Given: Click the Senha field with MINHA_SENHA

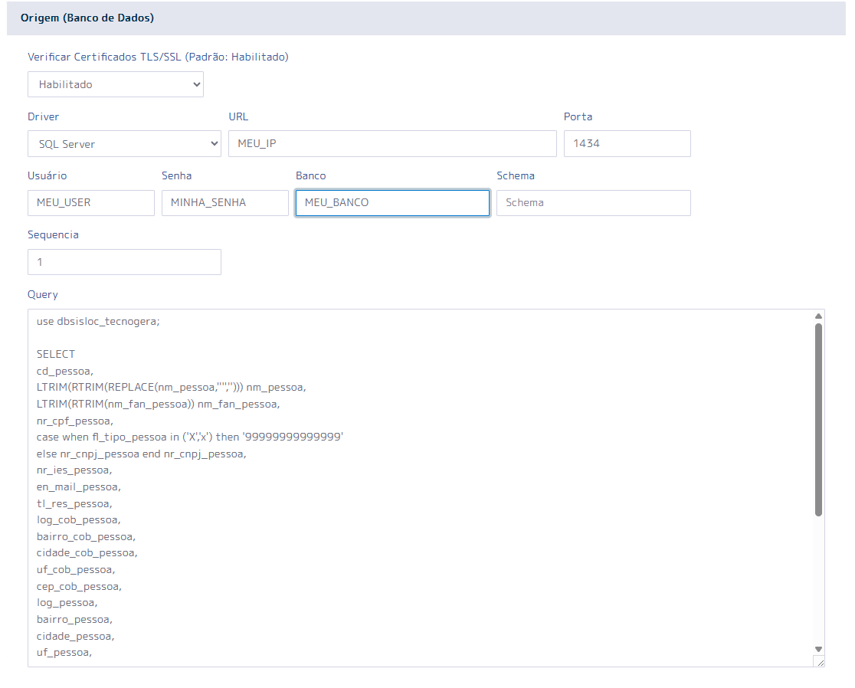Looking at the screenshot, I should pyautogui.click(x=225, y=203).
